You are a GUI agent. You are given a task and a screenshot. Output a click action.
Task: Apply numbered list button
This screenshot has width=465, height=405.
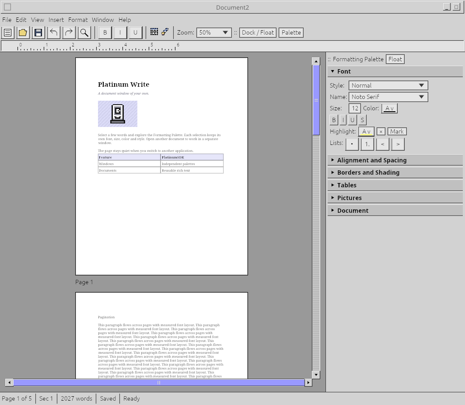pyautogui.click(x=367, y=144)
